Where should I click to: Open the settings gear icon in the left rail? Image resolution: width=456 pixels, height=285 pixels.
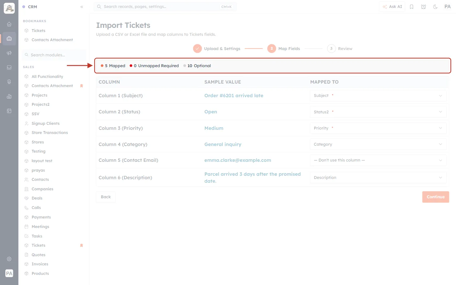pos(9,259)
